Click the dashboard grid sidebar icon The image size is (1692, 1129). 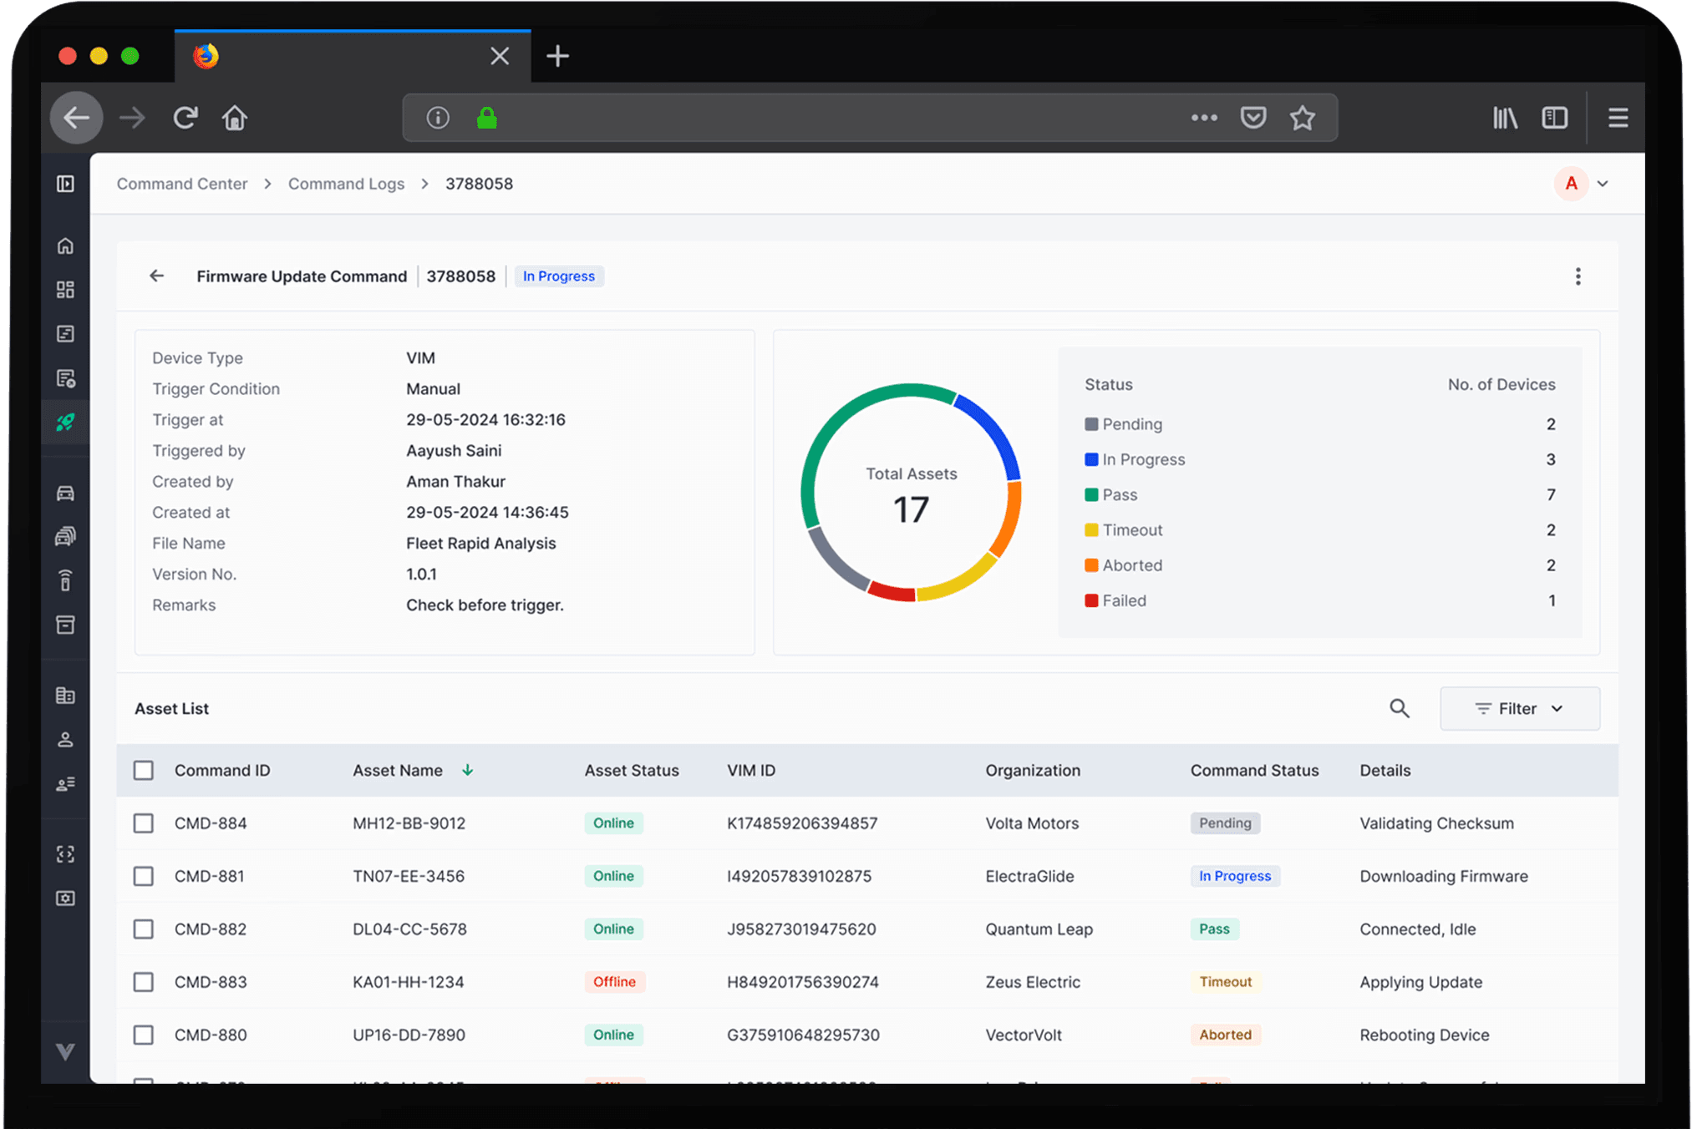[65, 290]
